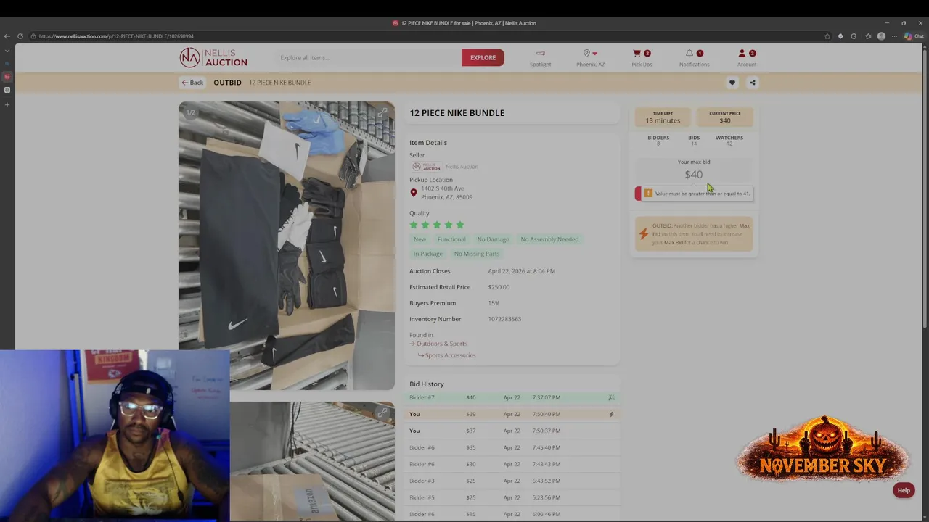Click the browser address bar URL

[116, 36]
